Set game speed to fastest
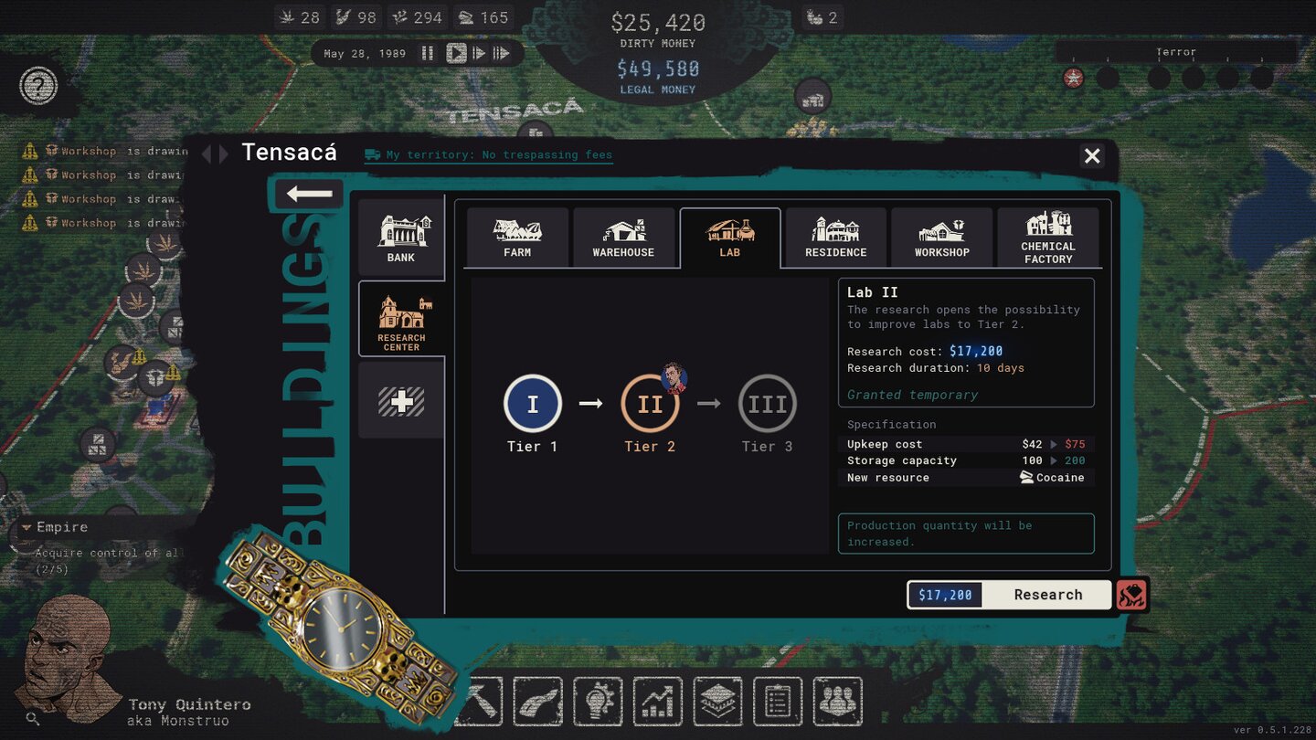The width and height of the screenshot is (1316, 740). point(501,53)
